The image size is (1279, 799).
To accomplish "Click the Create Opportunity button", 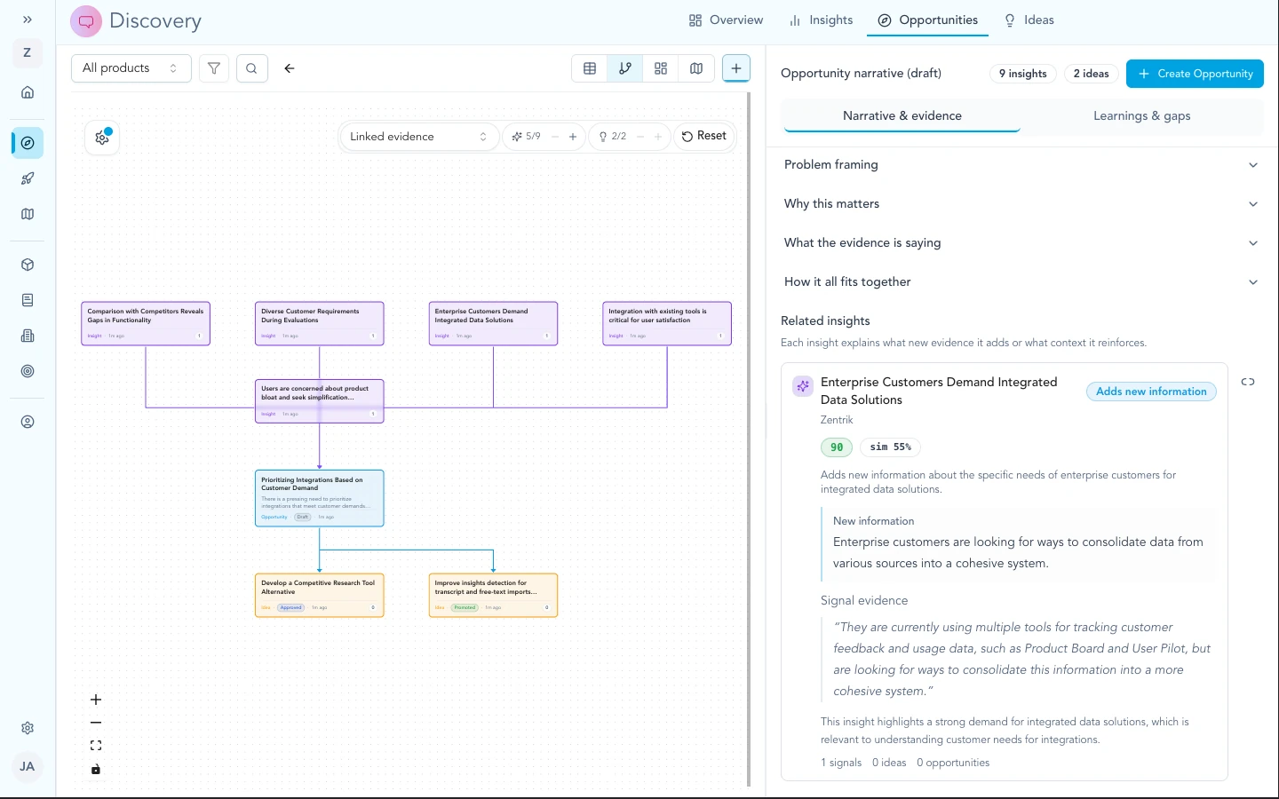I will click(x=1195, y=74).
